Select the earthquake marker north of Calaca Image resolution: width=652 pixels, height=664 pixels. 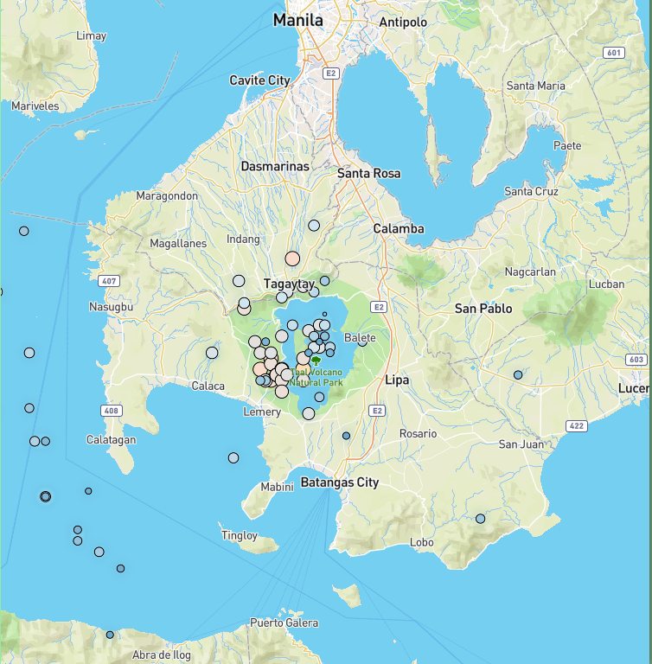pos(212,352)
